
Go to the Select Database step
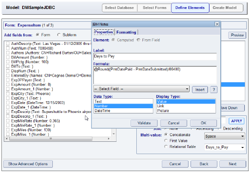[119, 8]
